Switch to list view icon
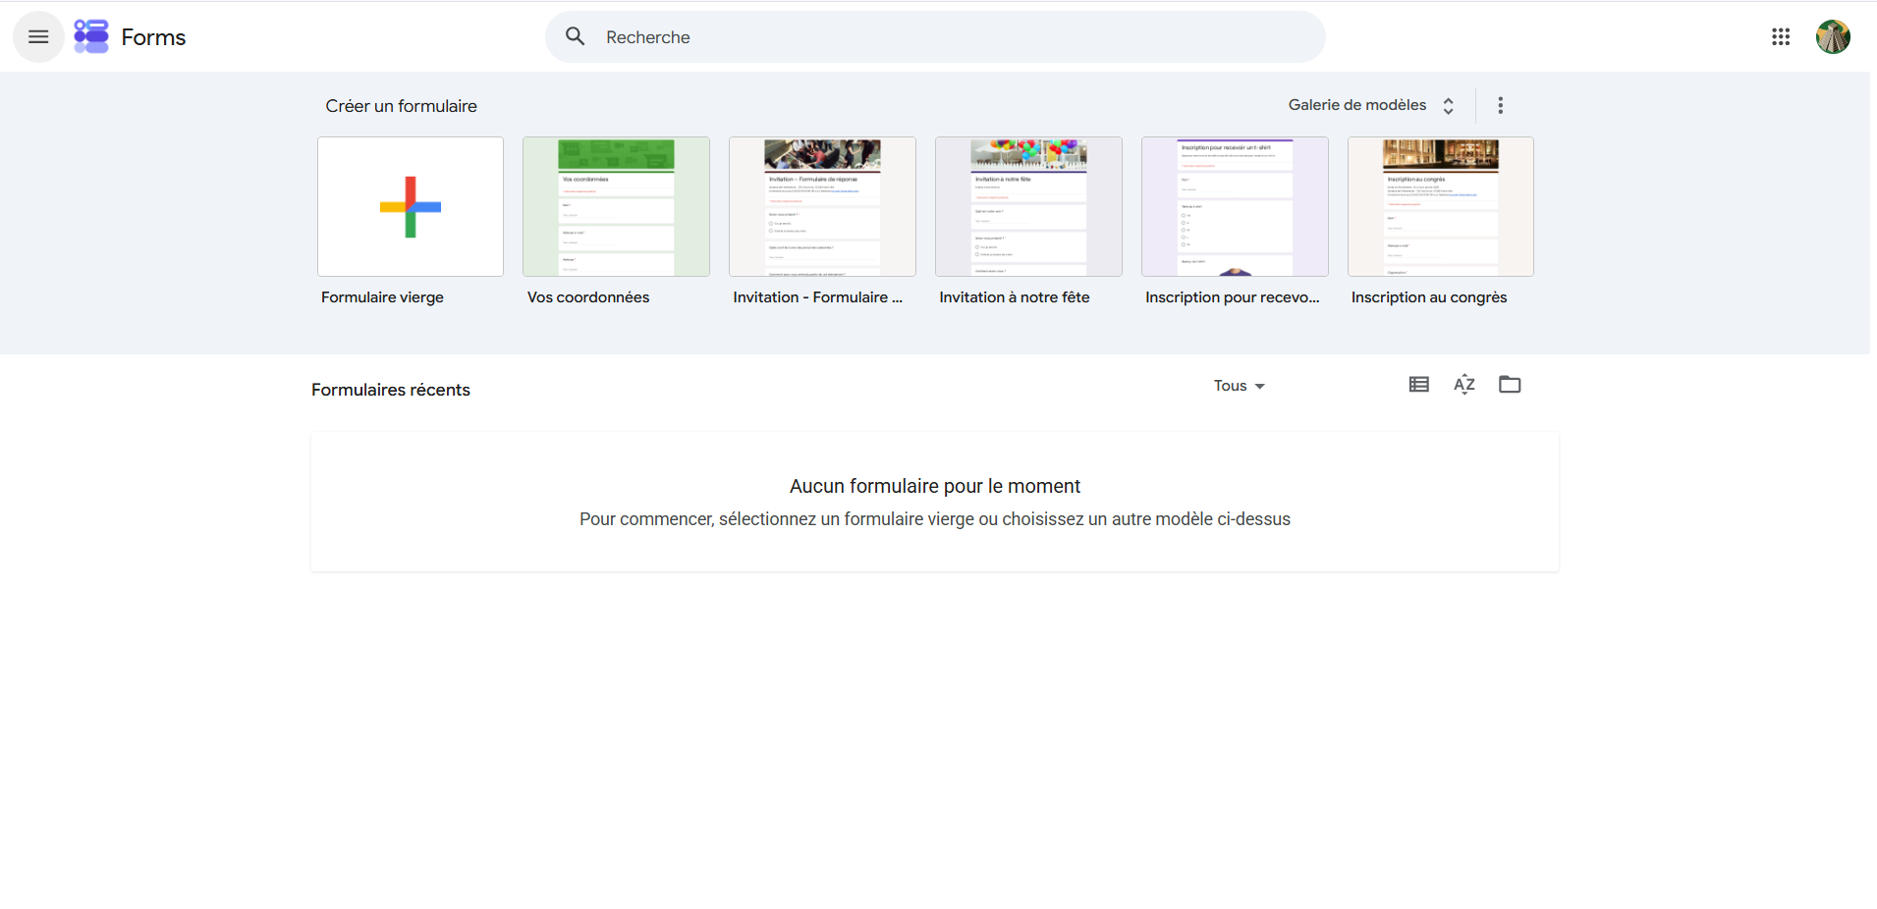Image resolution: width=1877 pixels, height=909 pixels. pos(1418,385)
